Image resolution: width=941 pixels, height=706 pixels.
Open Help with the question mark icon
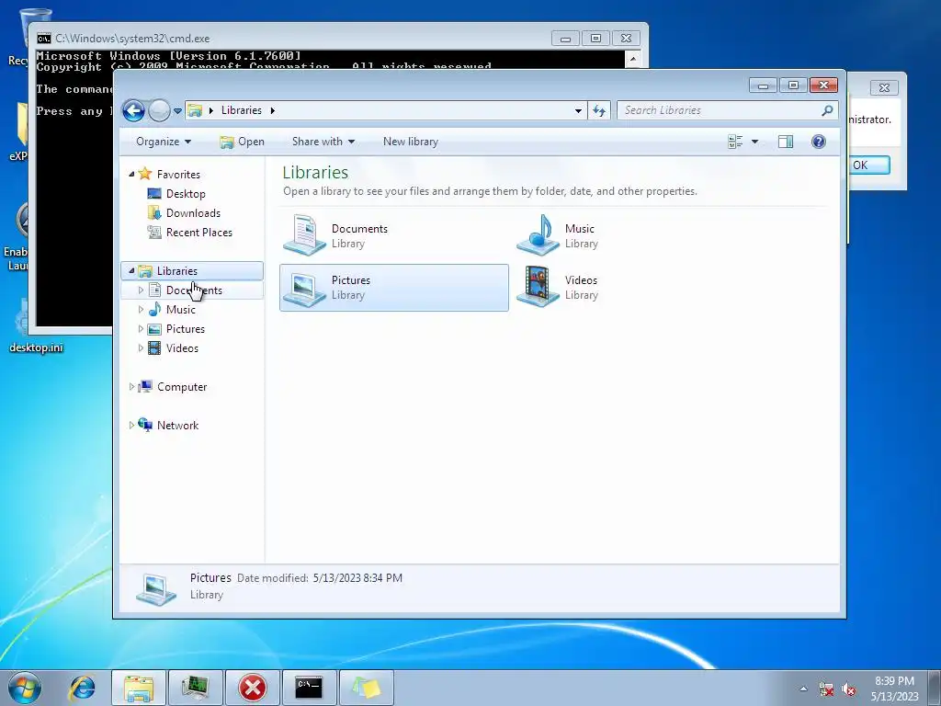[x=819, y=142]
